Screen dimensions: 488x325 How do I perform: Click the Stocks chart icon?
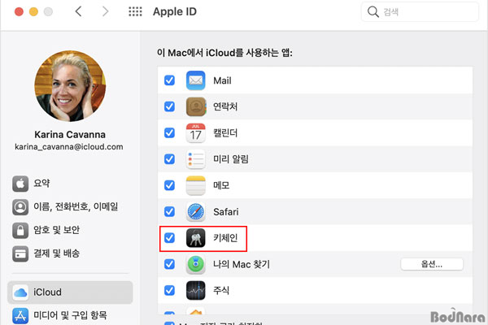click(x=196, y=291)
